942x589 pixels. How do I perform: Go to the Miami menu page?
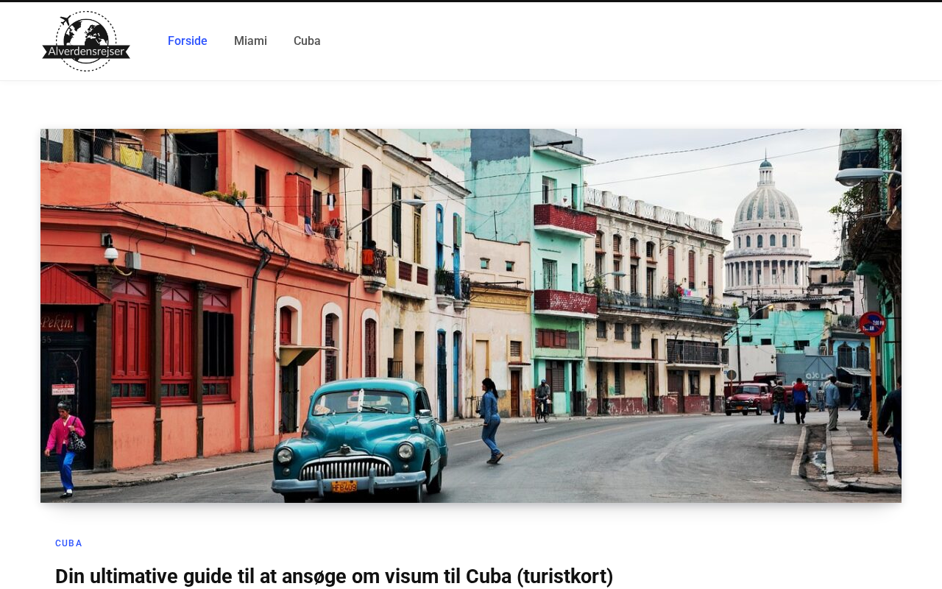pos(250,41)
